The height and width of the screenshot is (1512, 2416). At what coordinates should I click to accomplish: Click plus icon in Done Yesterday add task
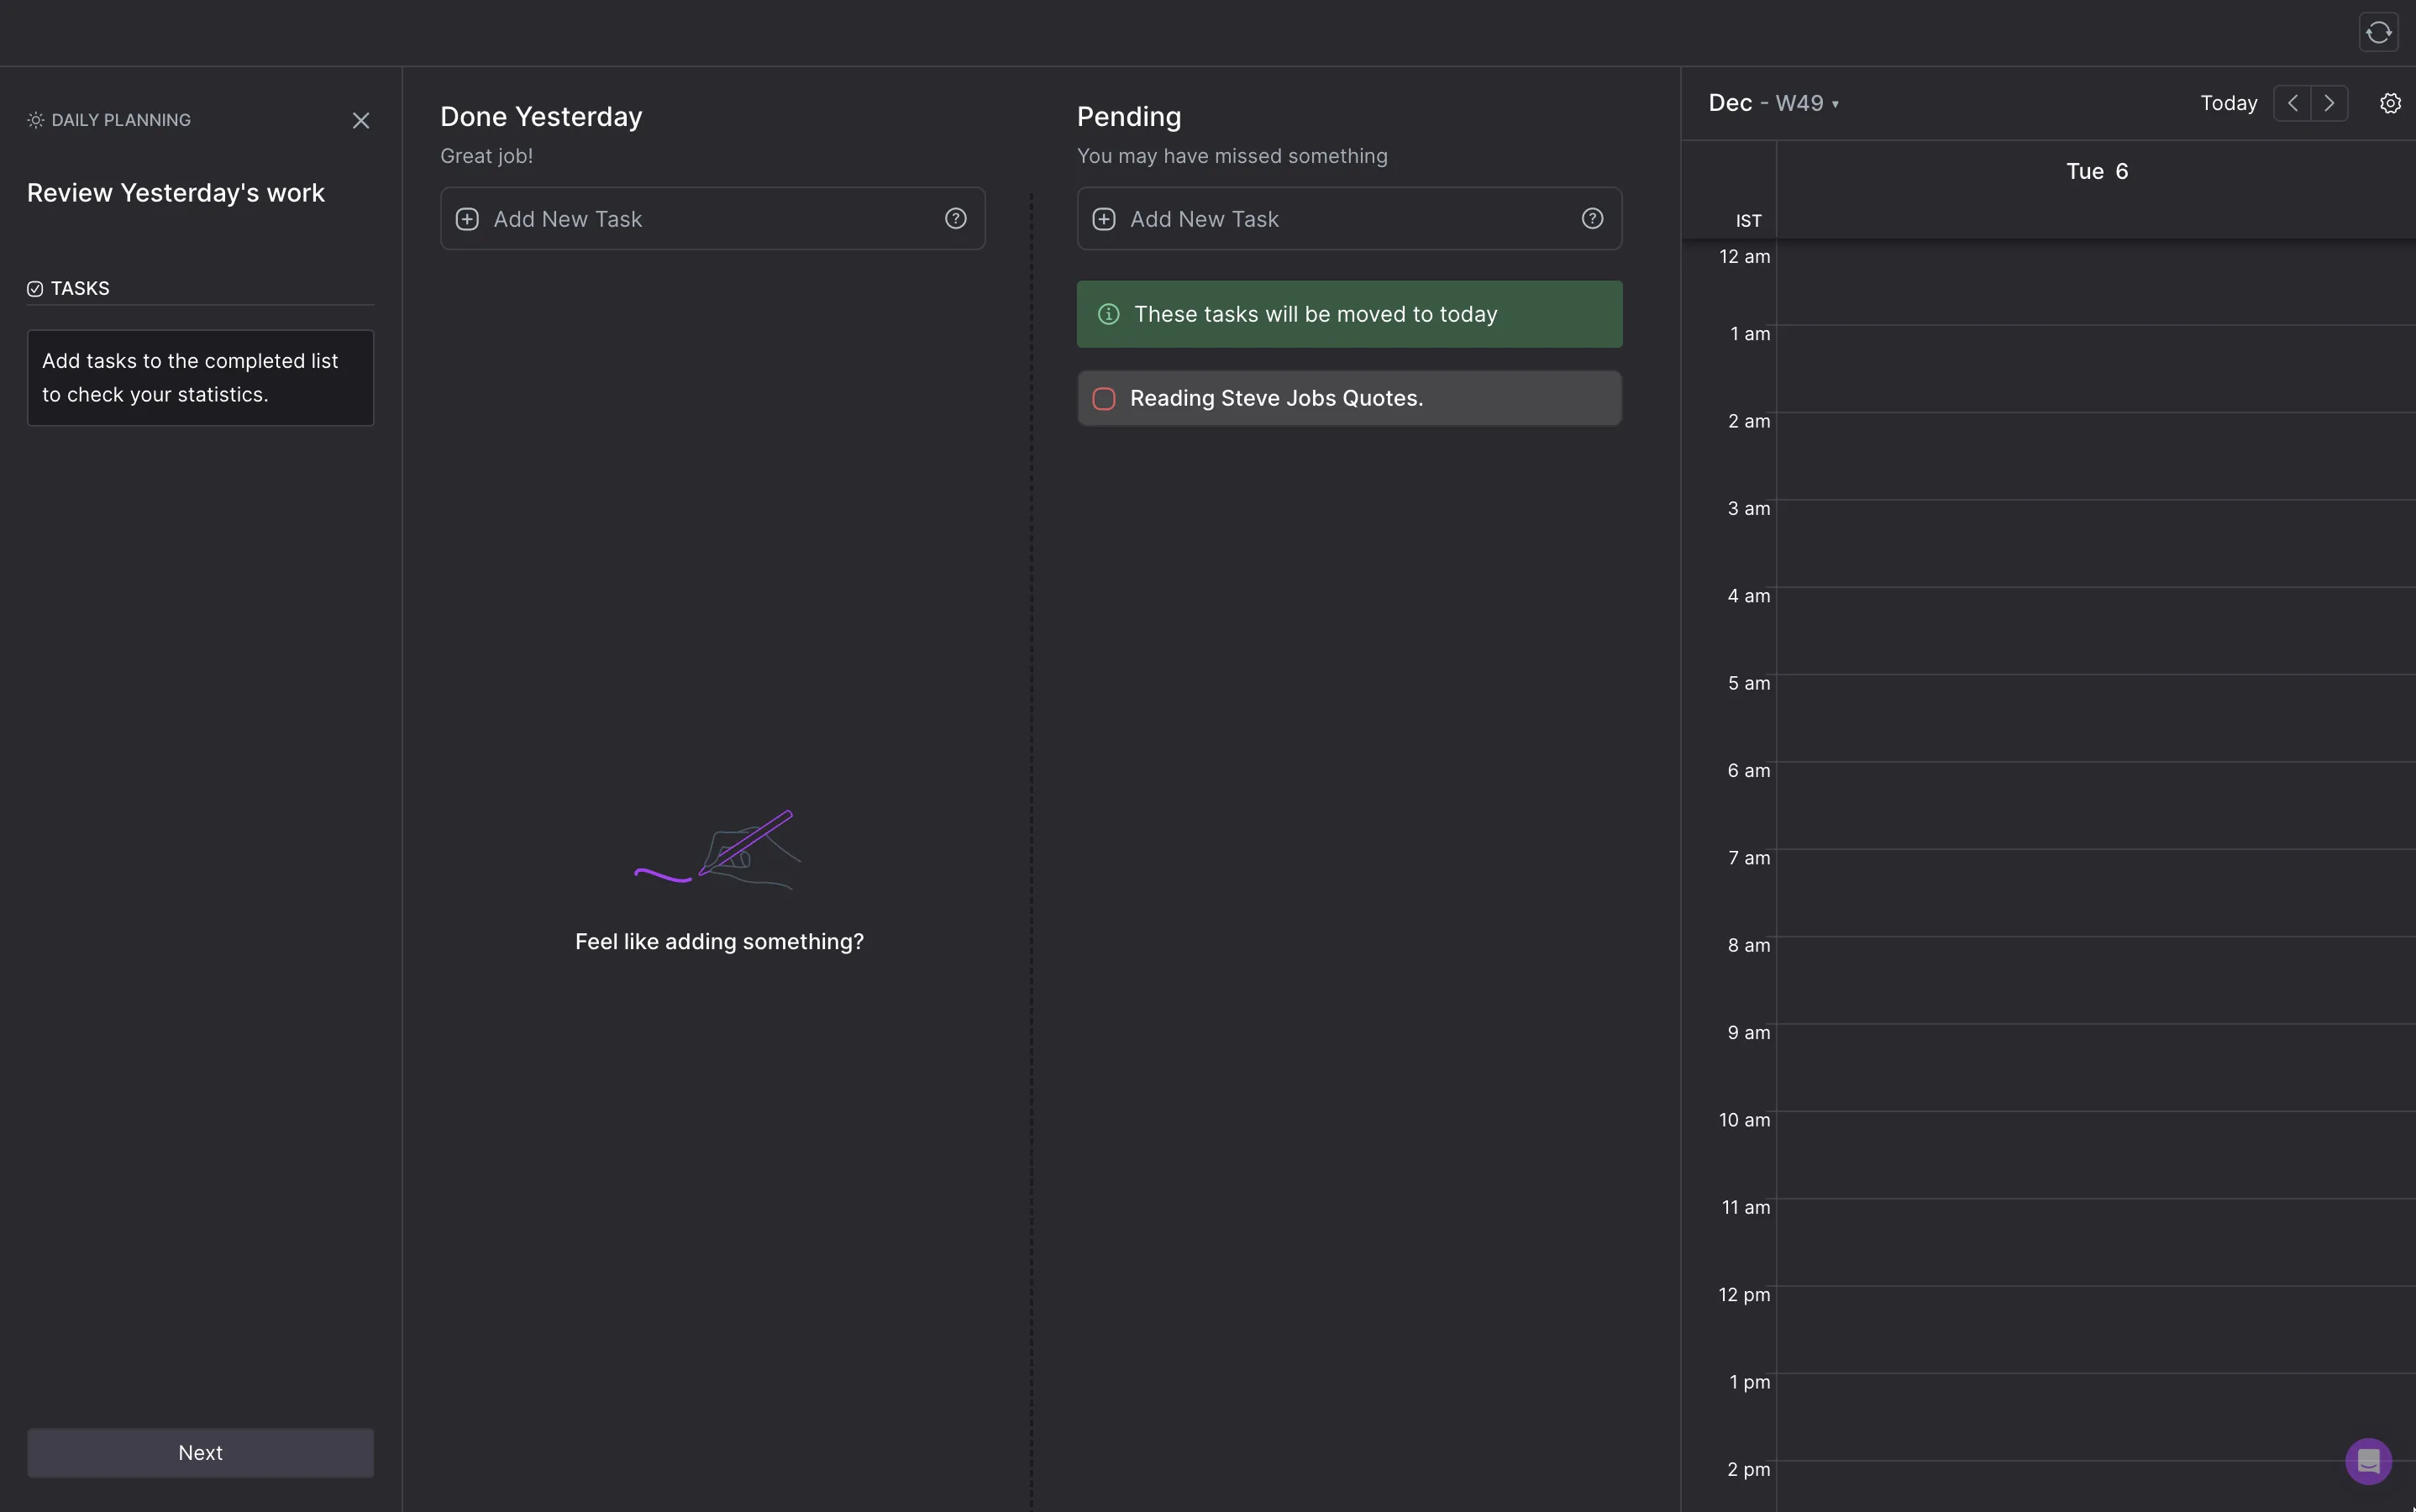pos(467,219)
